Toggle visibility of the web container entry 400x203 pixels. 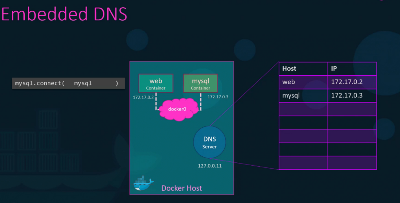point(288,82)
